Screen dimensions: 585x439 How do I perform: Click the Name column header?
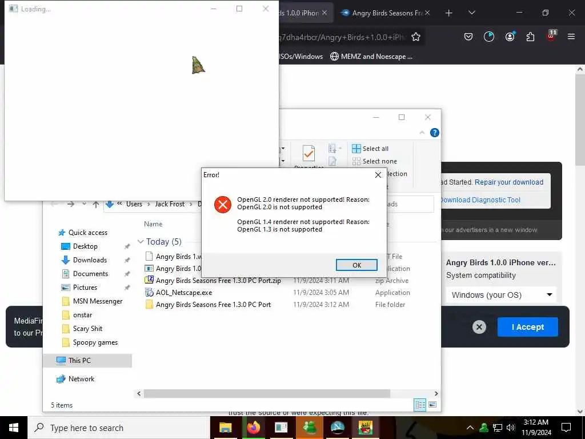tap(153, 224)
